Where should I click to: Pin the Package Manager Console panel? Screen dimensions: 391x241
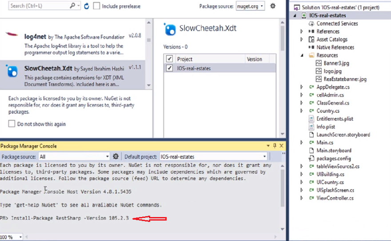pos(275,146)
